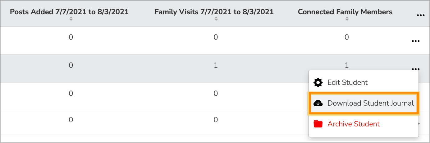Click Connected Family Members value in first row
430x143 pixels.
pyautogui.click(x=347, y=37)
